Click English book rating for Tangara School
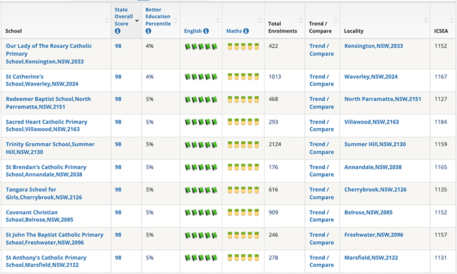The height and width of the screenshot is (274, 457). click(201, 190)
